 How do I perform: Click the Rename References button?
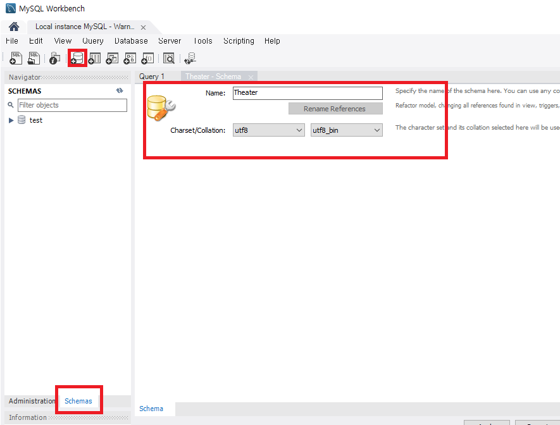point(335,109)
